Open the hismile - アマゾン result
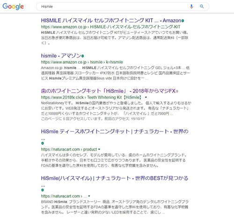The width and height of the screenshot is (234, 219). coord(61,56)
